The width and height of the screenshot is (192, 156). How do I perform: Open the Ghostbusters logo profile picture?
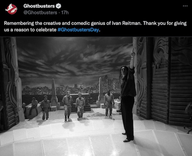(x=11, y=9)
